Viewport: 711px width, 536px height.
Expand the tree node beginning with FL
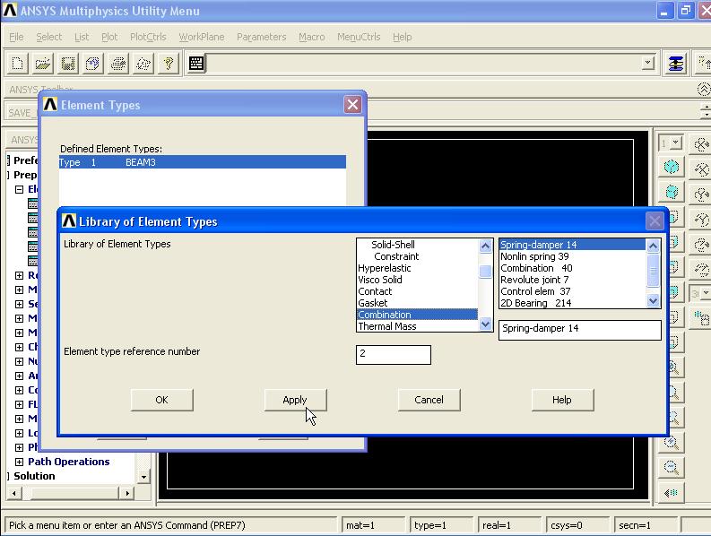point(19,404)
